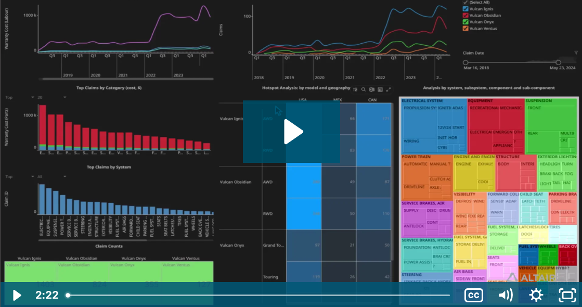Screen dimensions: 582x307
Task: Click the STEERING treemap header
Action: (411, 275)
